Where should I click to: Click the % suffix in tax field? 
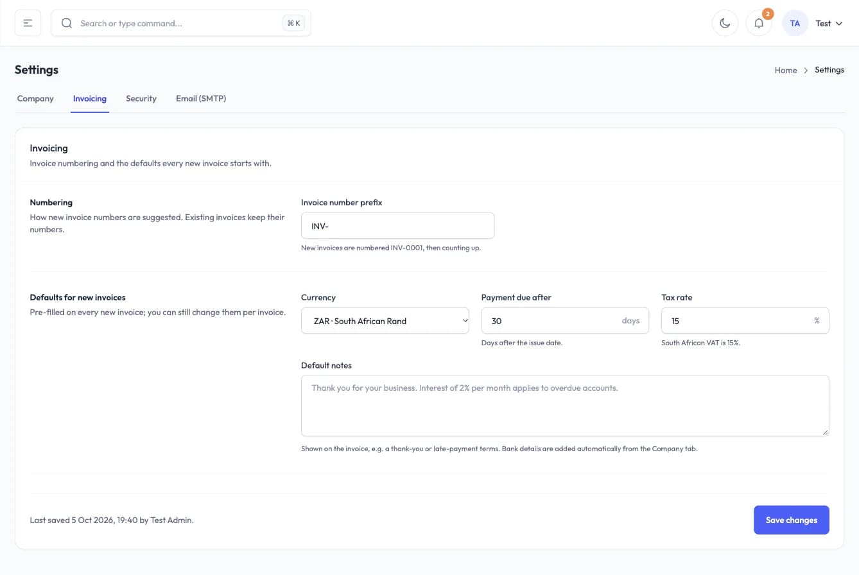point(817,321)
